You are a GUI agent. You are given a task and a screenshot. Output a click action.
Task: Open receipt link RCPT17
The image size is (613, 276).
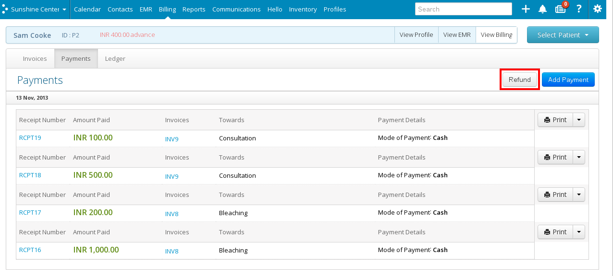click(30, 213)
